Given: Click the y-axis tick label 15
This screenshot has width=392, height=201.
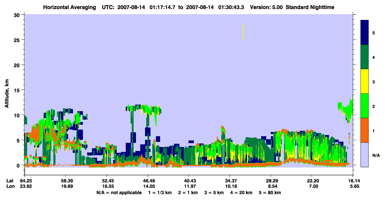Looking at the screenshot, I should 17,90.
